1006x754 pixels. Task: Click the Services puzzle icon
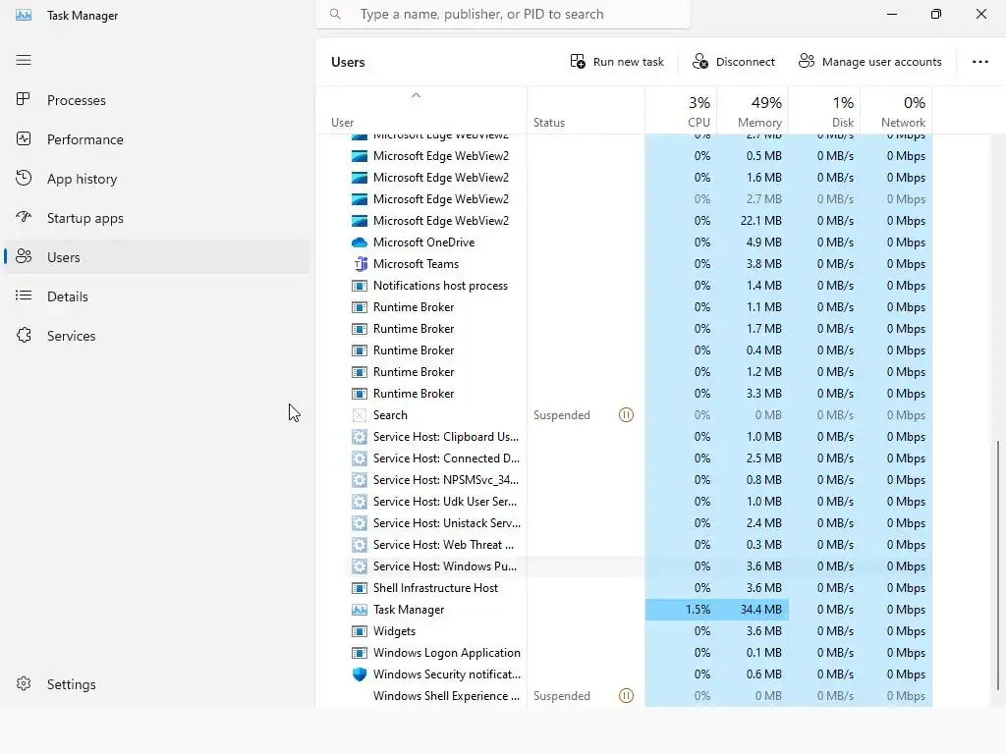pos(24,336)
